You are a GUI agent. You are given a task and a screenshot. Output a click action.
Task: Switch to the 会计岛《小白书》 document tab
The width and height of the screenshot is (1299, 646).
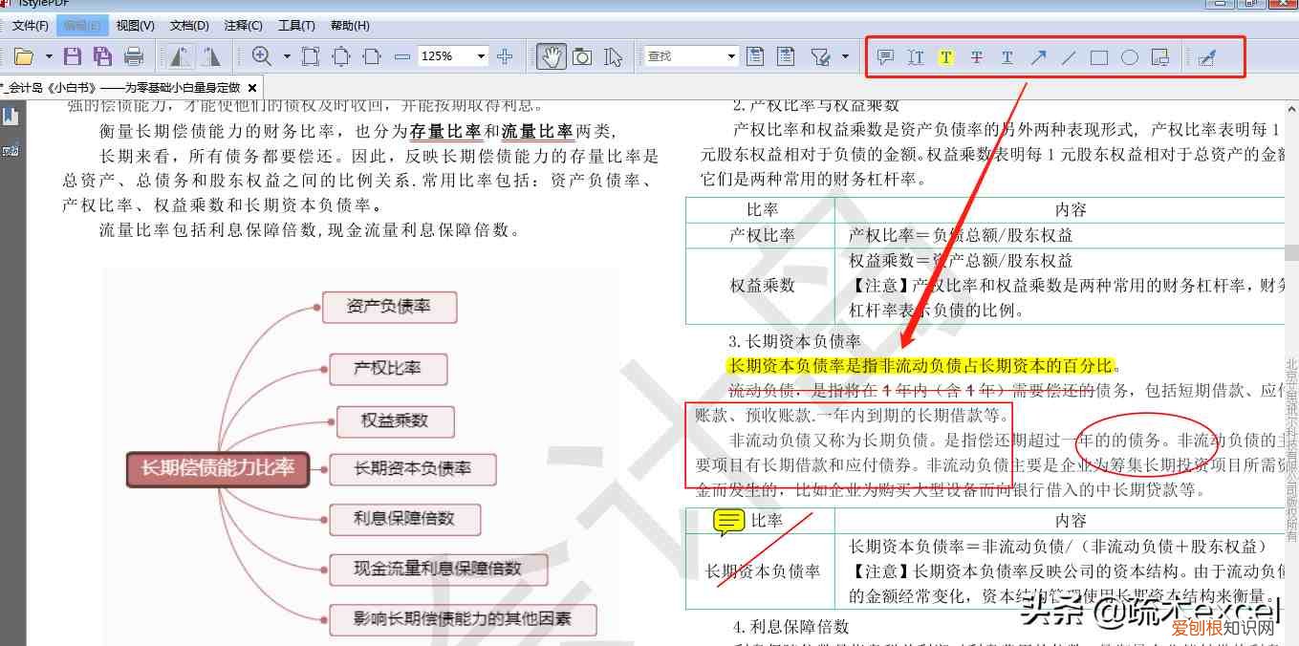[x=115, y=85]
